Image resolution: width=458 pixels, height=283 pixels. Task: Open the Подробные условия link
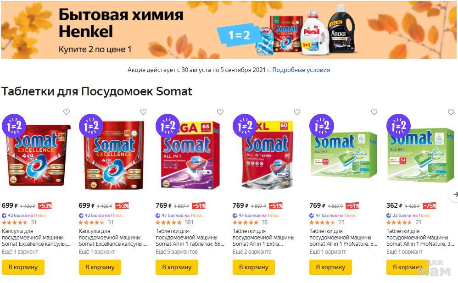pos(301,70)
